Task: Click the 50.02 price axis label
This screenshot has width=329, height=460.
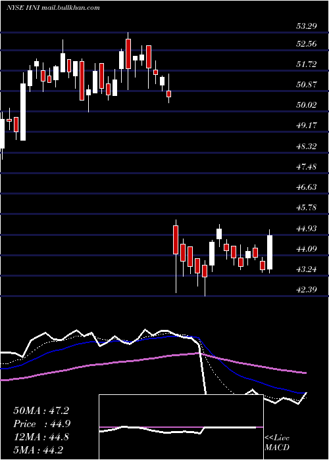Action: [307, 105]
